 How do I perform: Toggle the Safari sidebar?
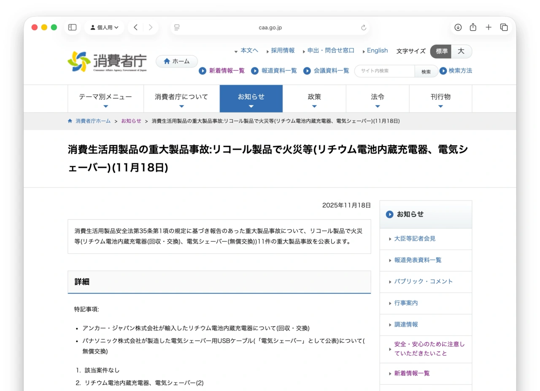point(72,27)
